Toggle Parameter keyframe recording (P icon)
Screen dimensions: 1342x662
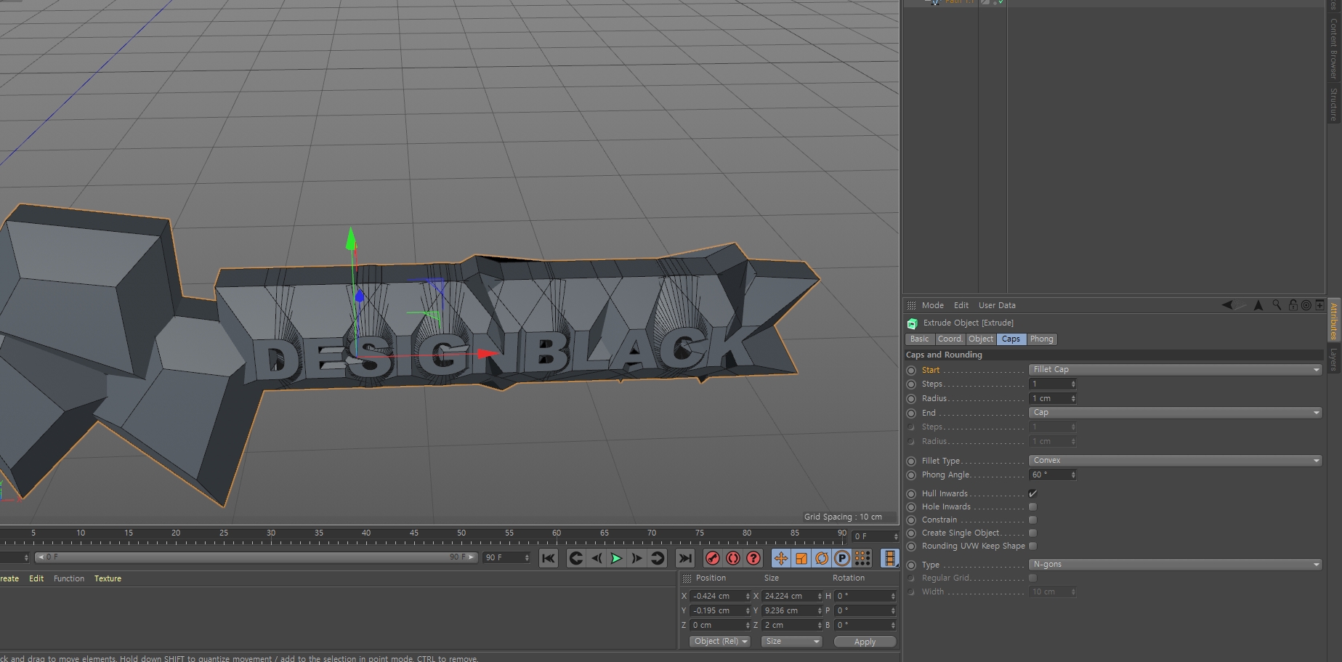pos(842,558)
